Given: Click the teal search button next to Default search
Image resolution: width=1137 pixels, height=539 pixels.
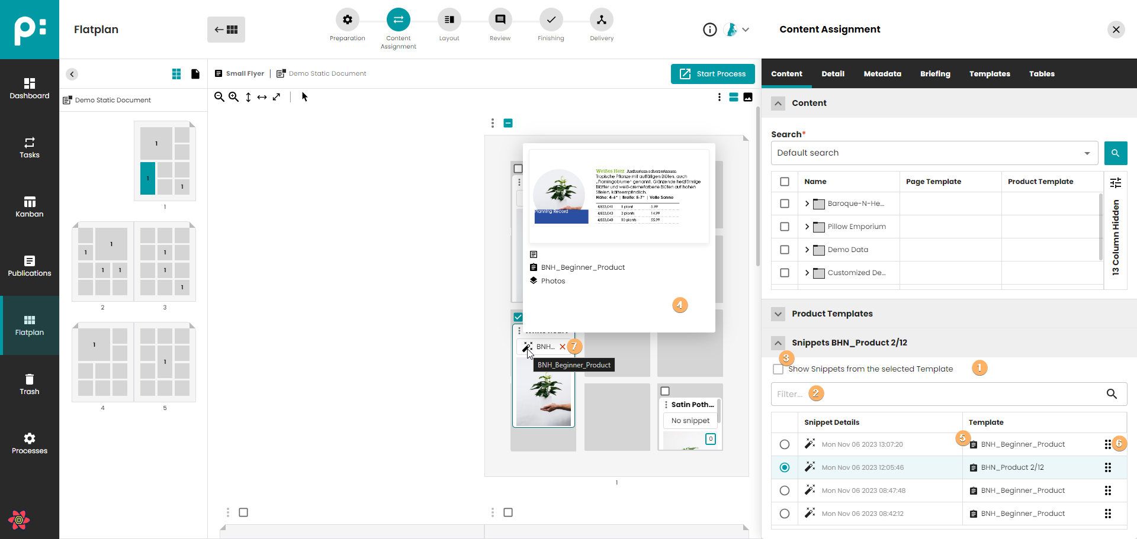Looking at the screenshot, I should [x=1115, y=153].
